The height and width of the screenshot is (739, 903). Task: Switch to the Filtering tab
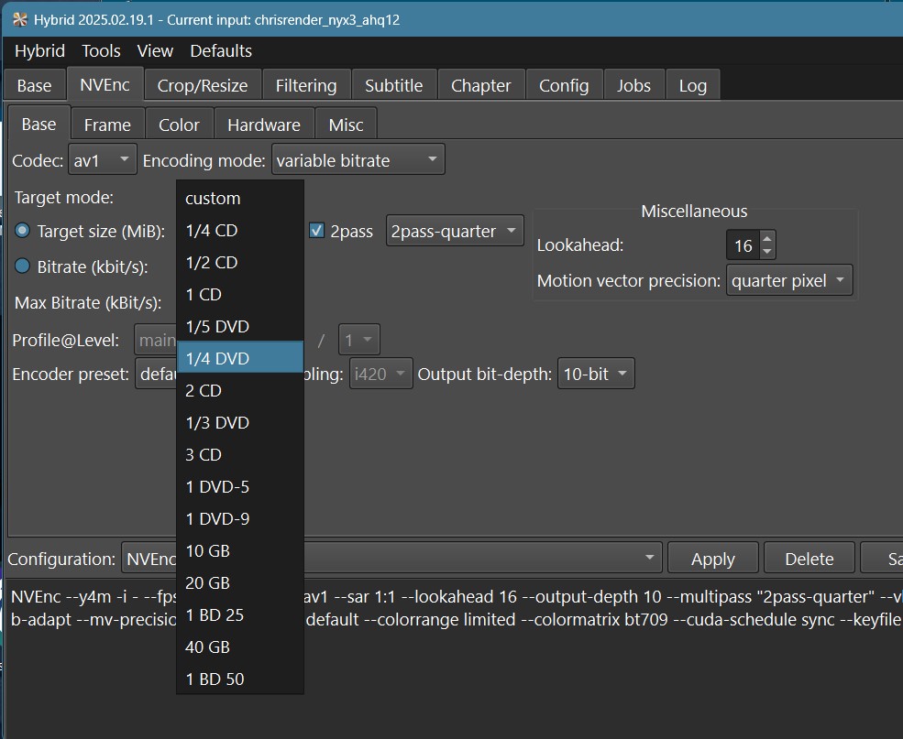pos(306,86)
